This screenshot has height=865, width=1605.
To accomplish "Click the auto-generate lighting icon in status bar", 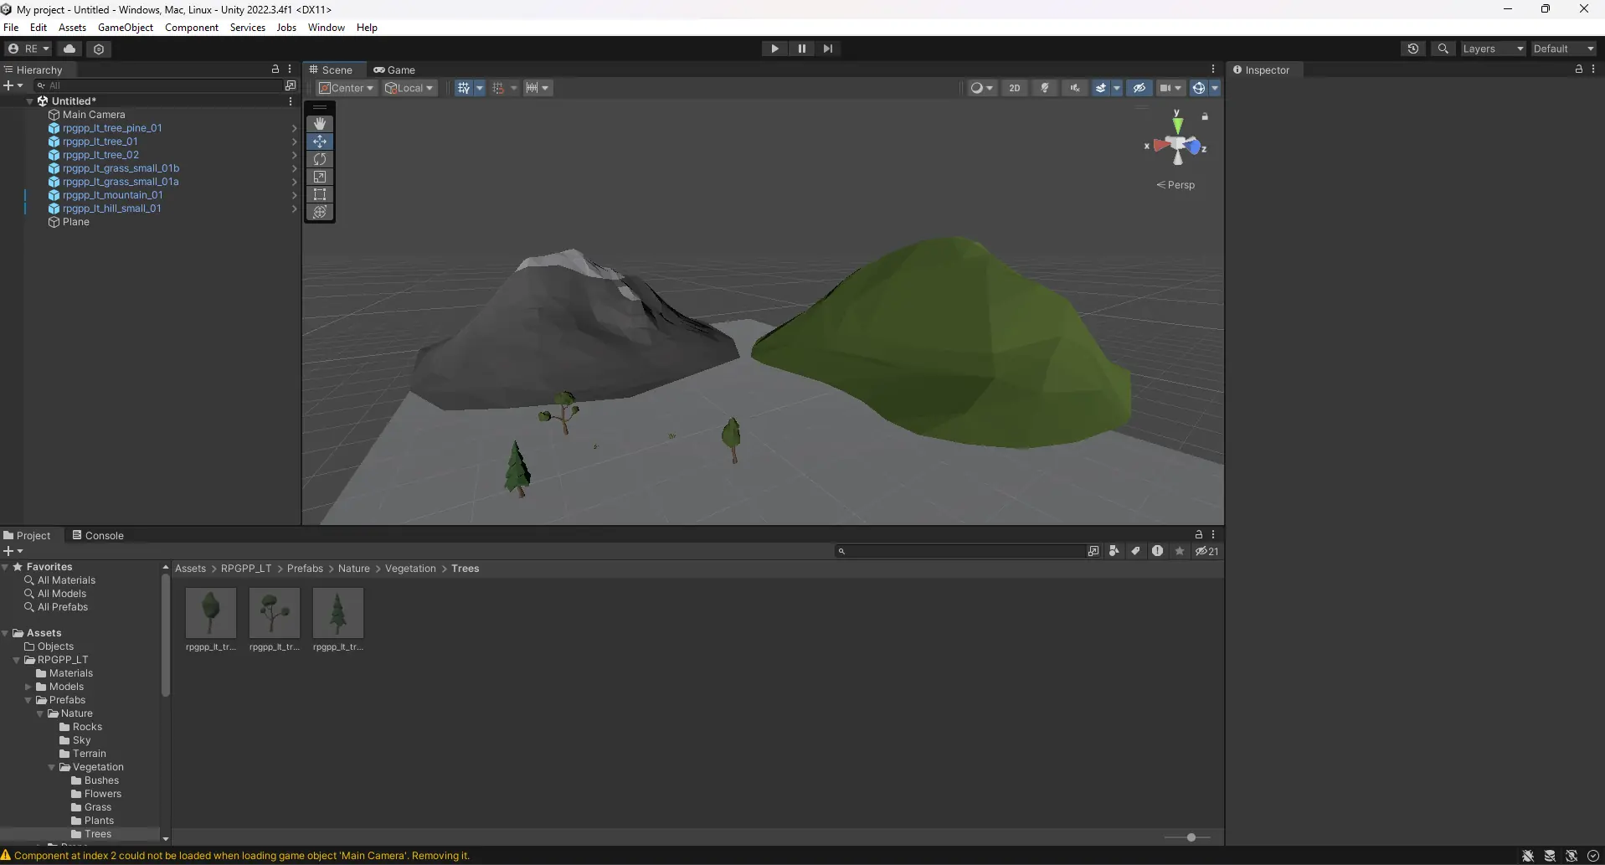I will 1572,856.
